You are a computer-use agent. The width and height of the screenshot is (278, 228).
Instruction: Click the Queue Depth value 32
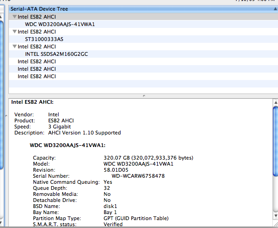point(107,188)
